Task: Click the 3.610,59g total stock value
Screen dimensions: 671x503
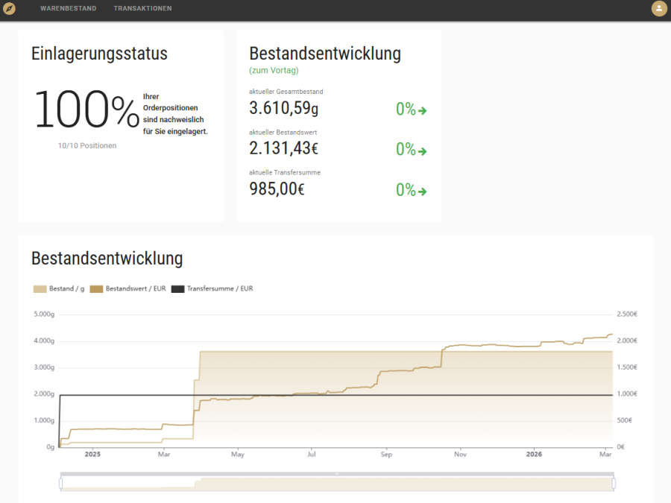Action: click(283, 109)
